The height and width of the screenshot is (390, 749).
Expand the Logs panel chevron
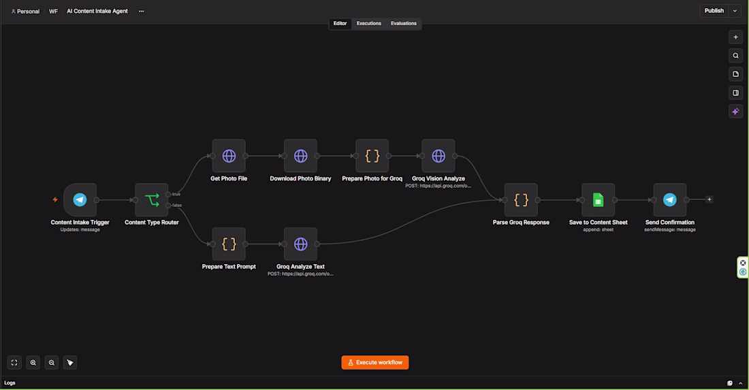pyautogui.click(x=740, y=383)
